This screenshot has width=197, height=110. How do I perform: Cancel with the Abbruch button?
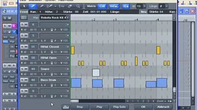[163, 107]
